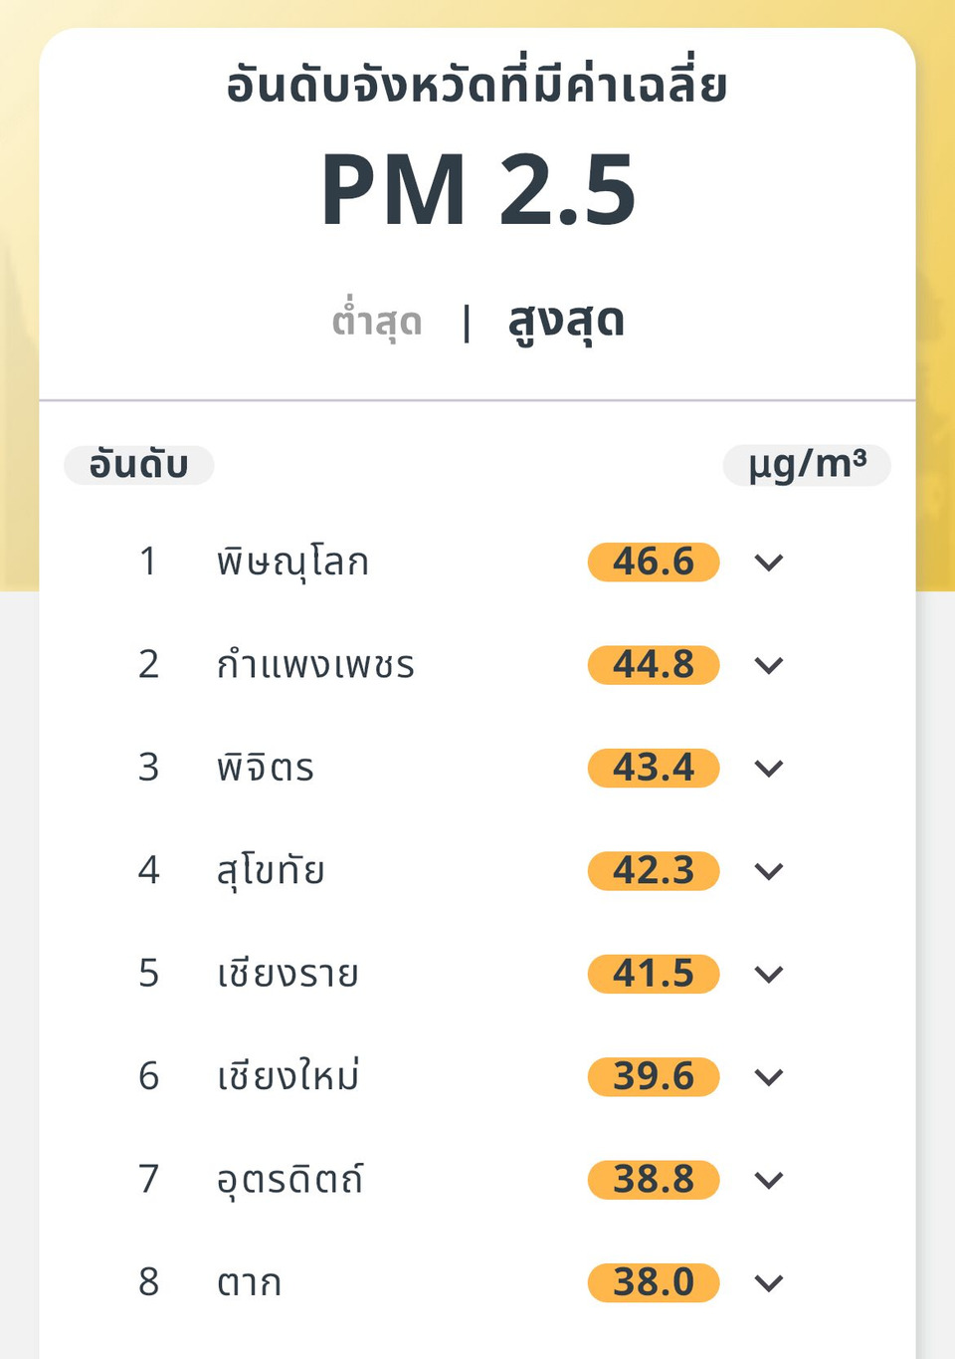Select the สุโขทัย province name
The height and width of the screenshot is (1359, 955).
click(x=272, y=871)
